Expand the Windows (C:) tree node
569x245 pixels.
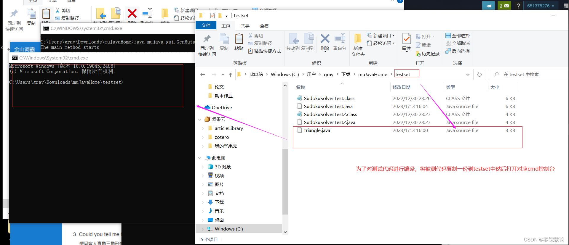[x=203, y=229]
